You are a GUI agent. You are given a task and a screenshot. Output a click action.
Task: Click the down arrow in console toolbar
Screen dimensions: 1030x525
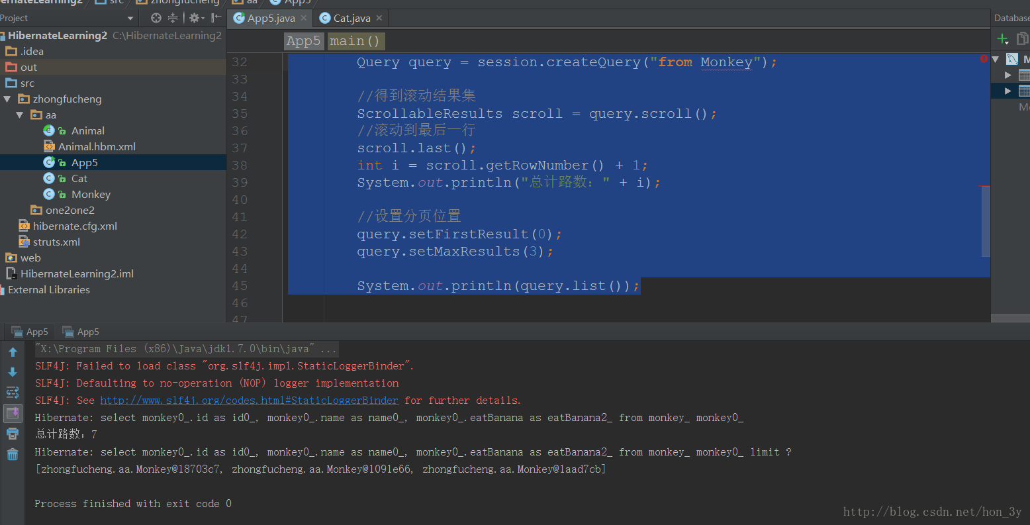pyautogui.click(x=13, y=372)
